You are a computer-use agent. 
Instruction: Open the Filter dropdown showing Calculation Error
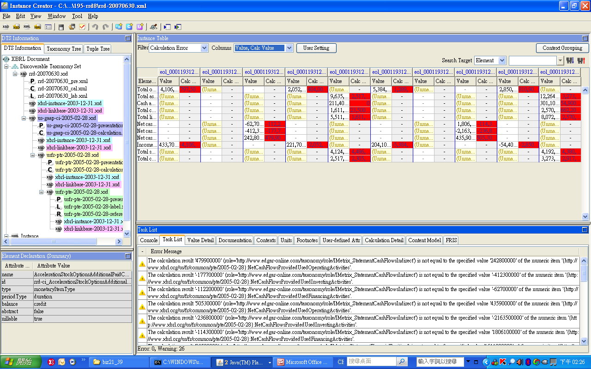pyautogui.click(x=179, y=48)
